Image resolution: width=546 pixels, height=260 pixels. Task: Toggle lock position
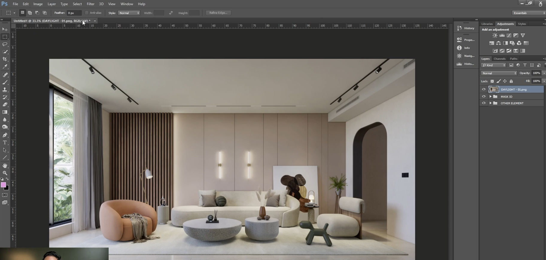pyautogui.click(x=505, y=81)
